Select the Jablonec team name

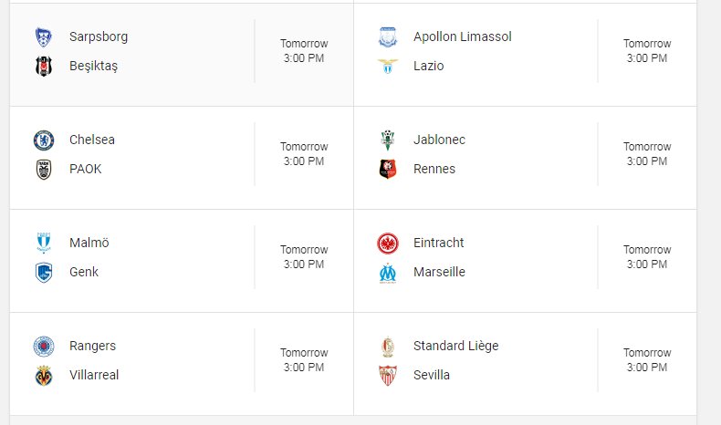point(439,140)
